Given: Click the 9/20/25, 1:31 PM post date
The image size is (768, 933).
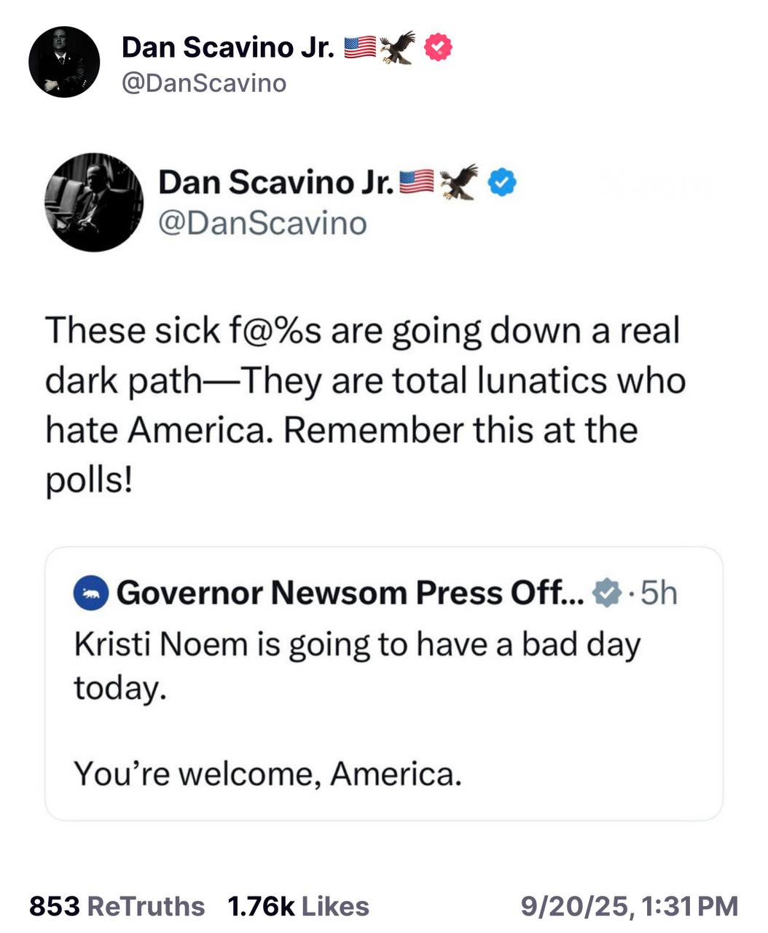Looking at the screenshot, I should pos(629,906).
